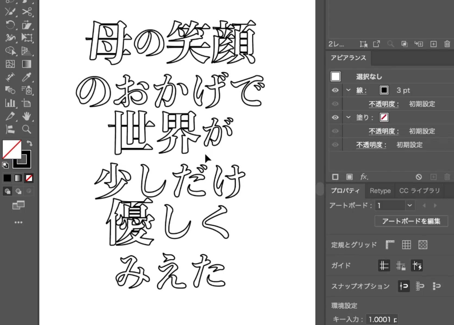Toggle transparency grid button
Screen dimensions: 454x325
point(423,245)
